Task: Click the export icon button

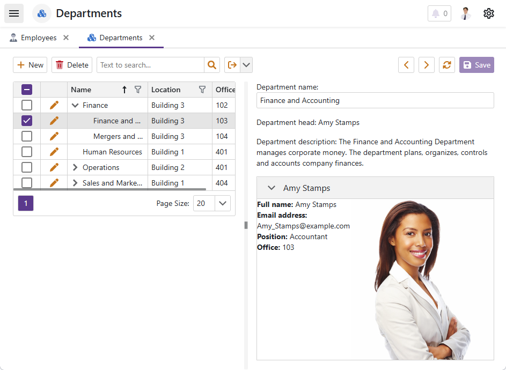Action: [232, 65]
